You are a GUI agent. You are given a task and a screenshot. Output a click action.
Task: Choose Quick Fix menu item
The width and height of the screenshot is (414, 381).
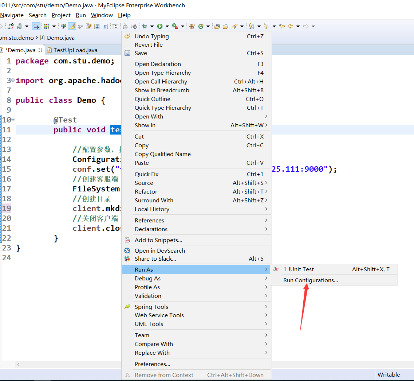(197, 174)
